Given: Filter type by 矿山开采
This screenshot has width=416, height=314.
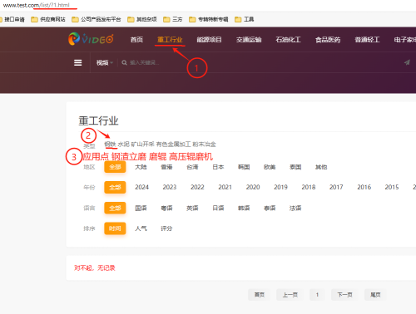Looking at the screenshot, I should coord(143,145).
